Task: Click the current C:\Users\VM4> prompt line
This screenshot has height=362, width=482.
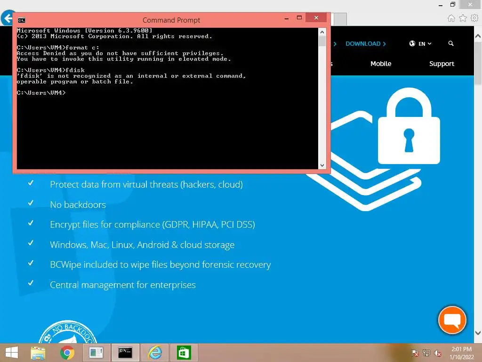Action: [41, 93]
